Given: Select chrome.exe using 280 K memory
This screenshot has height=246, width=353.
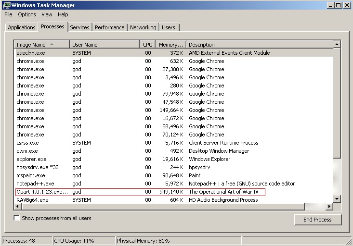Looking at the screenshot, I should [173, 86].
